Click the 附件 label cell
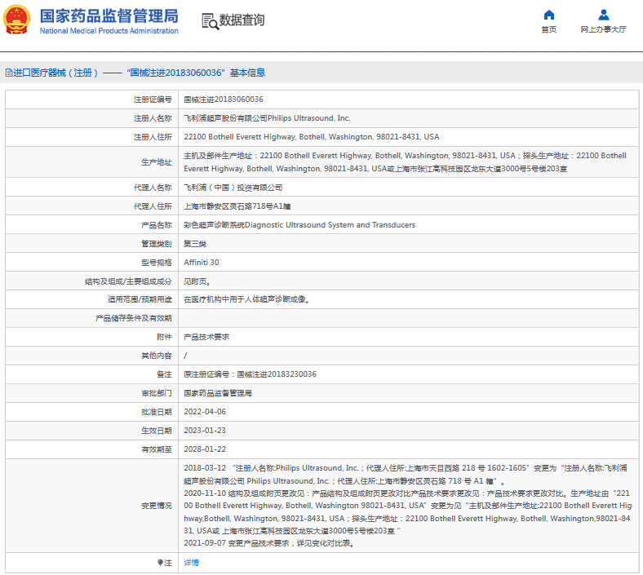Image resolution: width=643 pixels, height=575 pixels. (92, 337)
